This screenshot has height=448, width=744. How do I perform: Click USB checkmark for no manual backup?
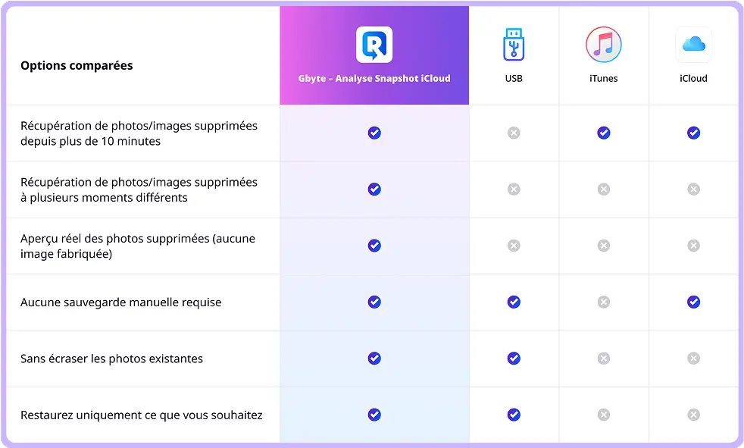point(514,302)
